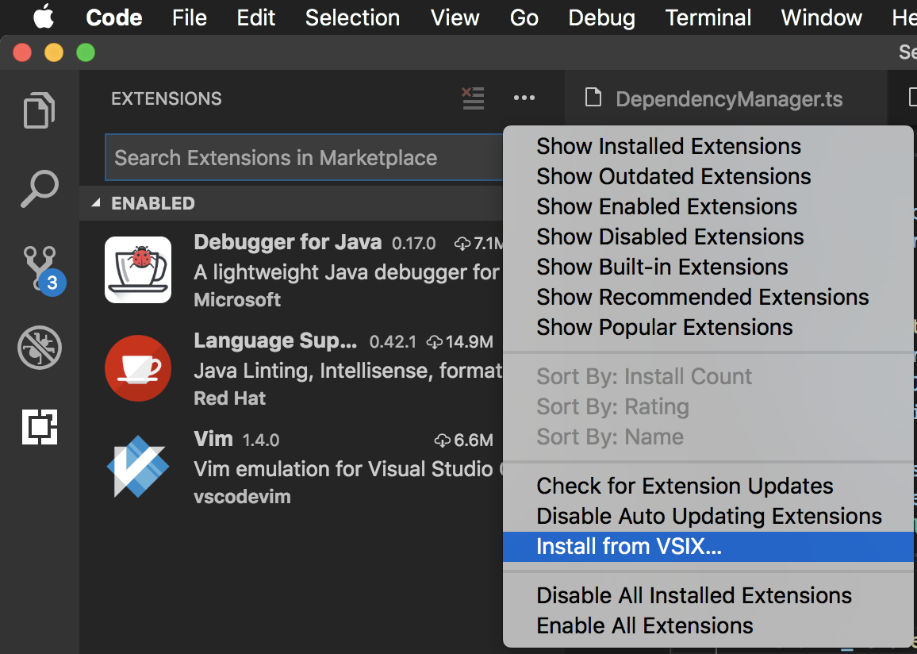The image size is (917, 654).
Task: Open the Extensions view
Action: (x=40, y=427)
